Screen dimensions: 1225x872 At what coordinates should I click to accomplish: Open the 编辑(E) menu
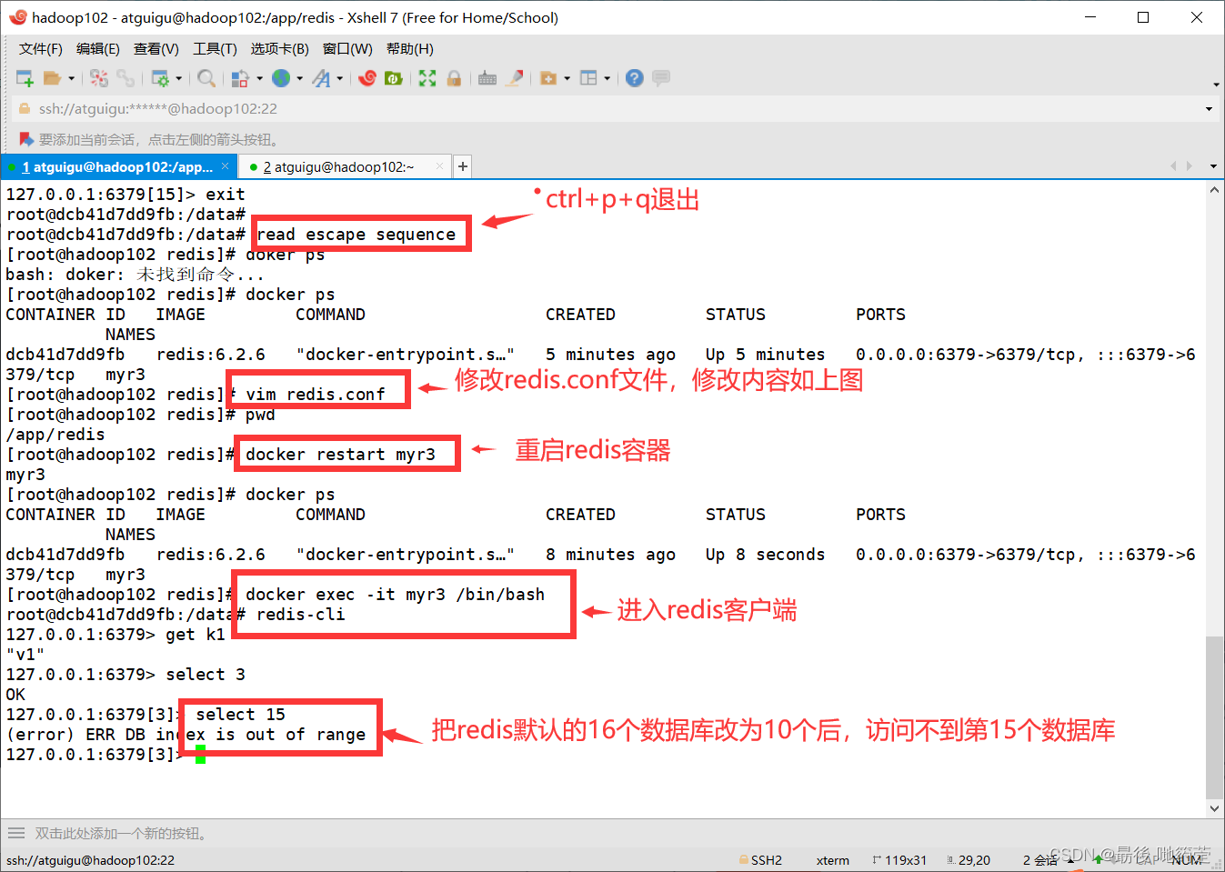point(98,49)
